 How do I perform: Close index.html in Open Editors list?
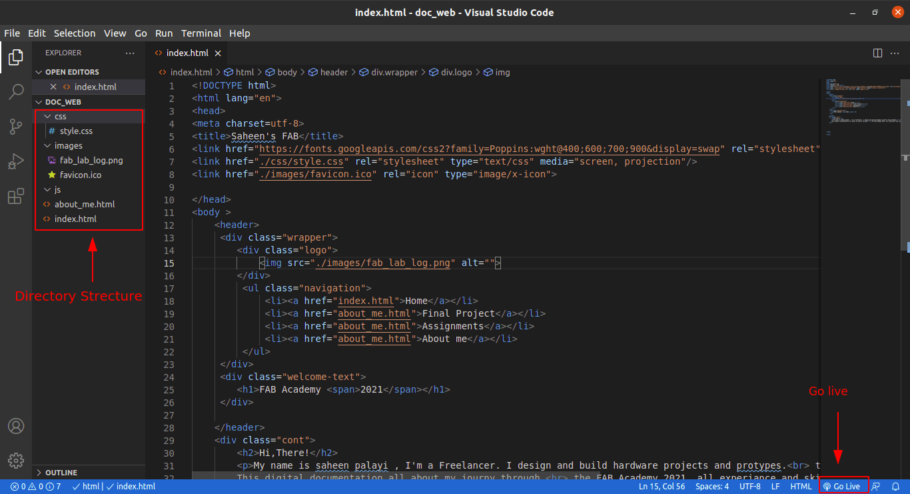click(x=53, y=87)
